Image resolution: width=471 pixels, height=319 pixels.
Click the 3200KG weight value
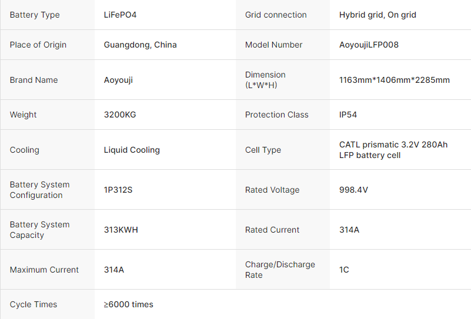(120, 115)
